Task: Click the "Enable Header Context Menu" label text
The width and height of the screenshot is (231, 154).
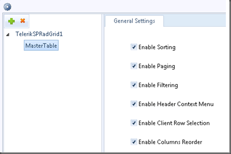Action: pos(176,104)
